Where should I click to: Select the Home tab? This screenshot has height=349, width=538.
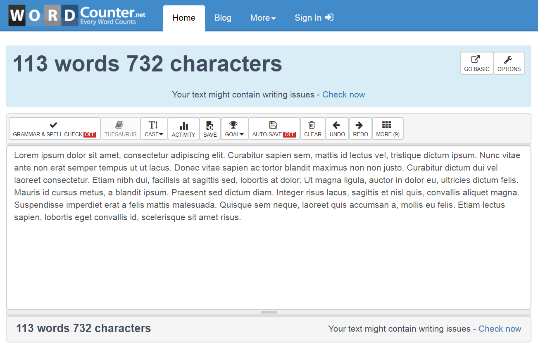(x=184, y=18)
